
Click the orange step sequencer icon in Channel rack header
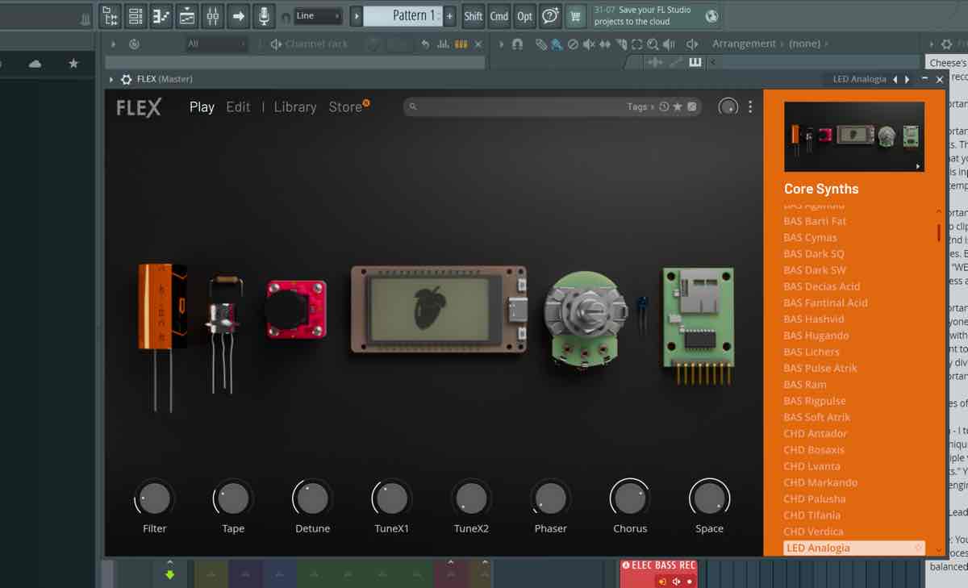(x=461, y=44)
